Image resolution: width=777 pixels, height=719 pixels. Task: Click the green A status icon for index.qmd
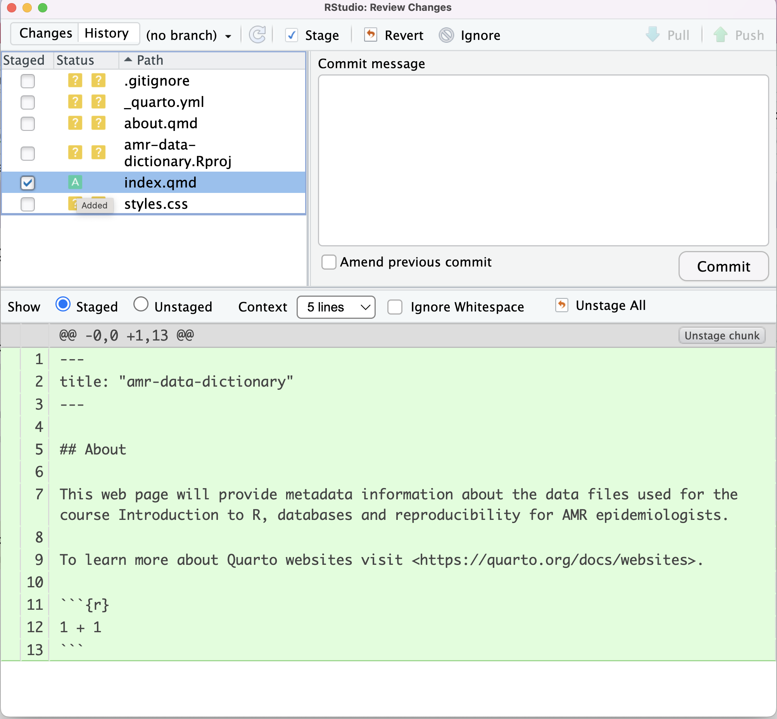click(x=75, y=182)
